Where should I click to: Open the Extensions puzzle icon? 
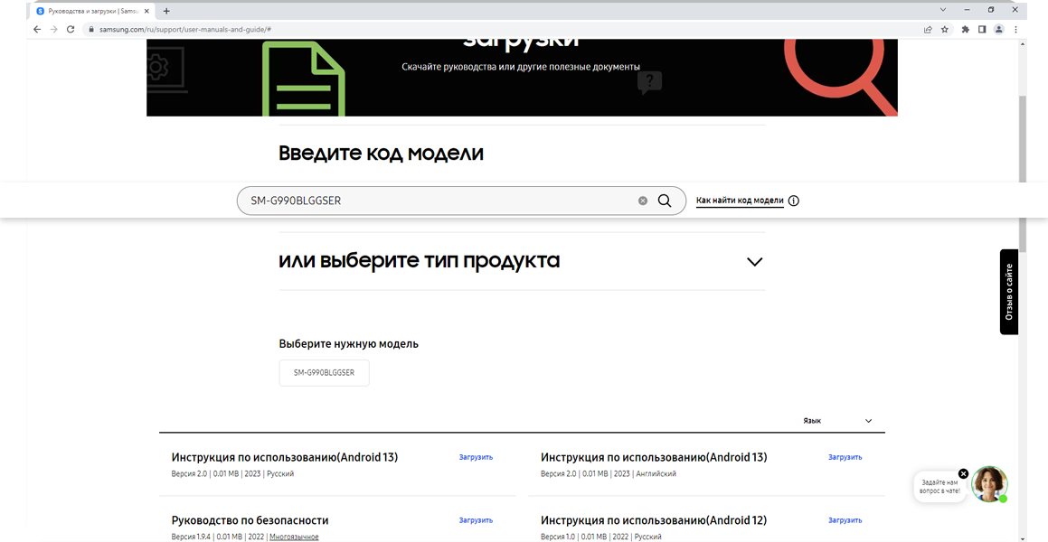coord(965,30)
